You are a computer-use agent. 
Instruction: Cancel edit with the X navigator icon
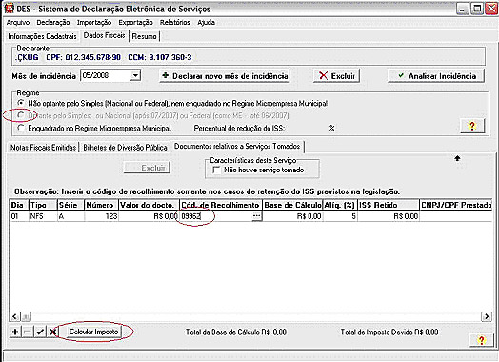(x=52, y=332)
